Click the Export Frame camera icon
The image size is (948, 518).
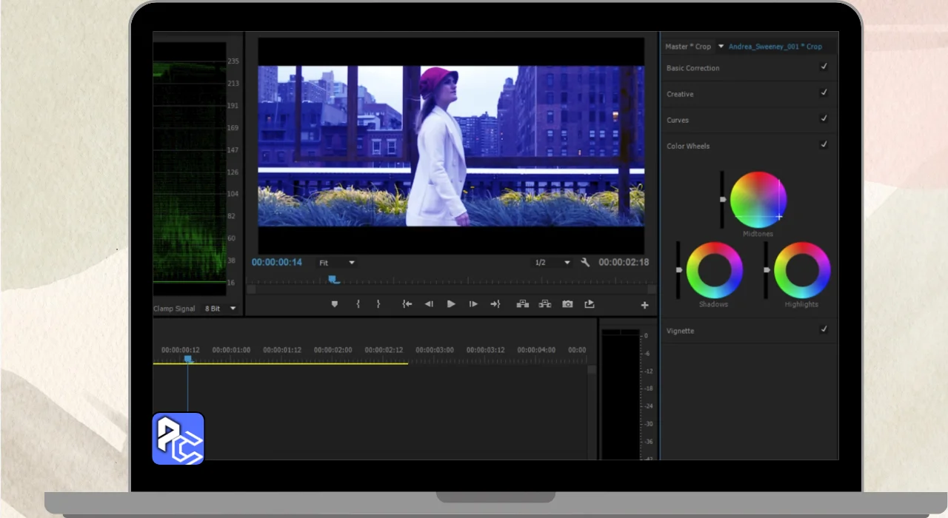pyautogui.click(x=567, y=304)
